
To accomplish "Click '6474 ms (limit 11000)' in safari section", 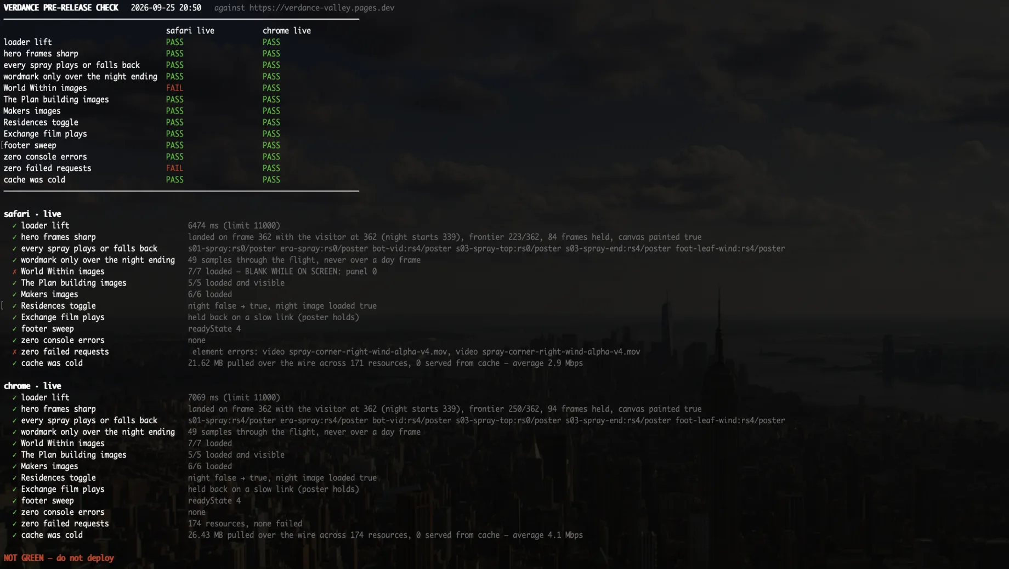I will pos(234,225).
